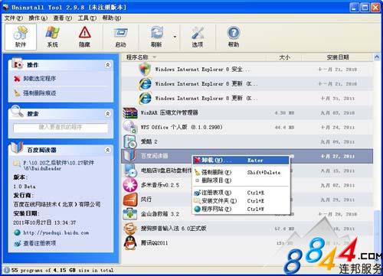
Task: Switch to the 系统 (System) toolbar icon
Action: pos(52,37)
